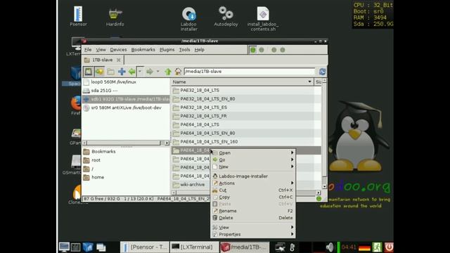
Task: Select device sda 251G
Action: pyautogui.click(x=127, y=91)
